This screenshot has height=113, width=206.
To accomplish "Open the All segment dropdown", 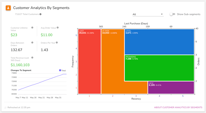I will 148,14.
